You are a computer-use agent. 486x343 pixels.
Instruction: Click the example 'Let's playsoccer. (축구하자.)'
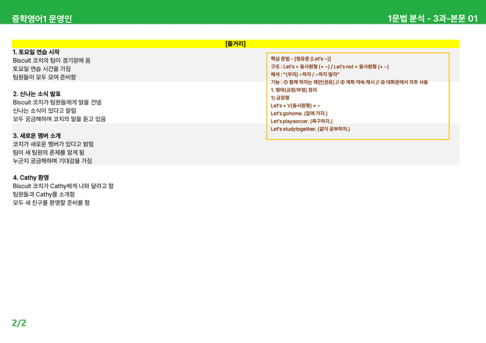(301, 121)
